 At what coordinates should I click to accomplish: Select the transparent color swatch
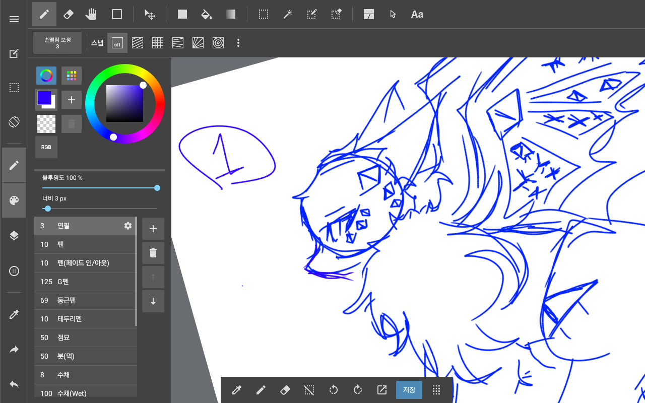click(x=46, y=123)
